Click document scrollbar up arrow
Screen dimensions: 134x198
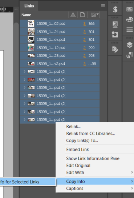[16, 9]
